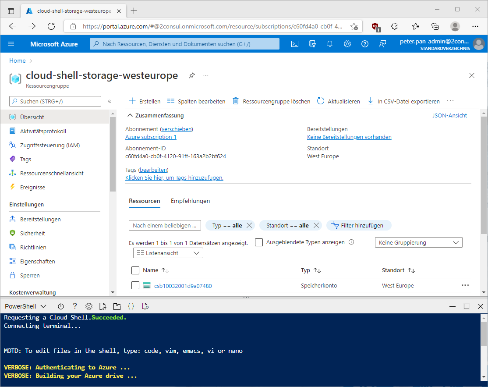Open browser favorites star list
Screen dimensions: 488x387
click(415, 26)
